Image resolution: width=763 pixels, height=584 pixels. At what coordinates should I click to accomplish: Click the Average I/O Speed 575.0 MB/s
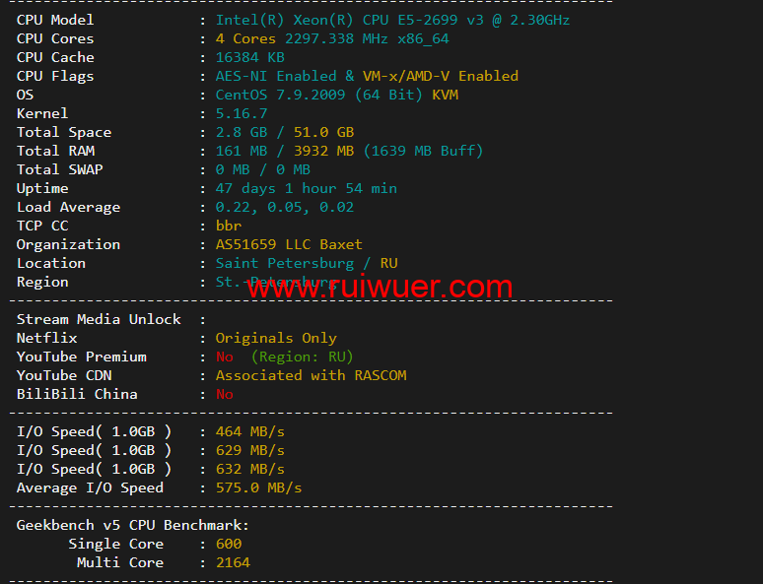(258, 488)
